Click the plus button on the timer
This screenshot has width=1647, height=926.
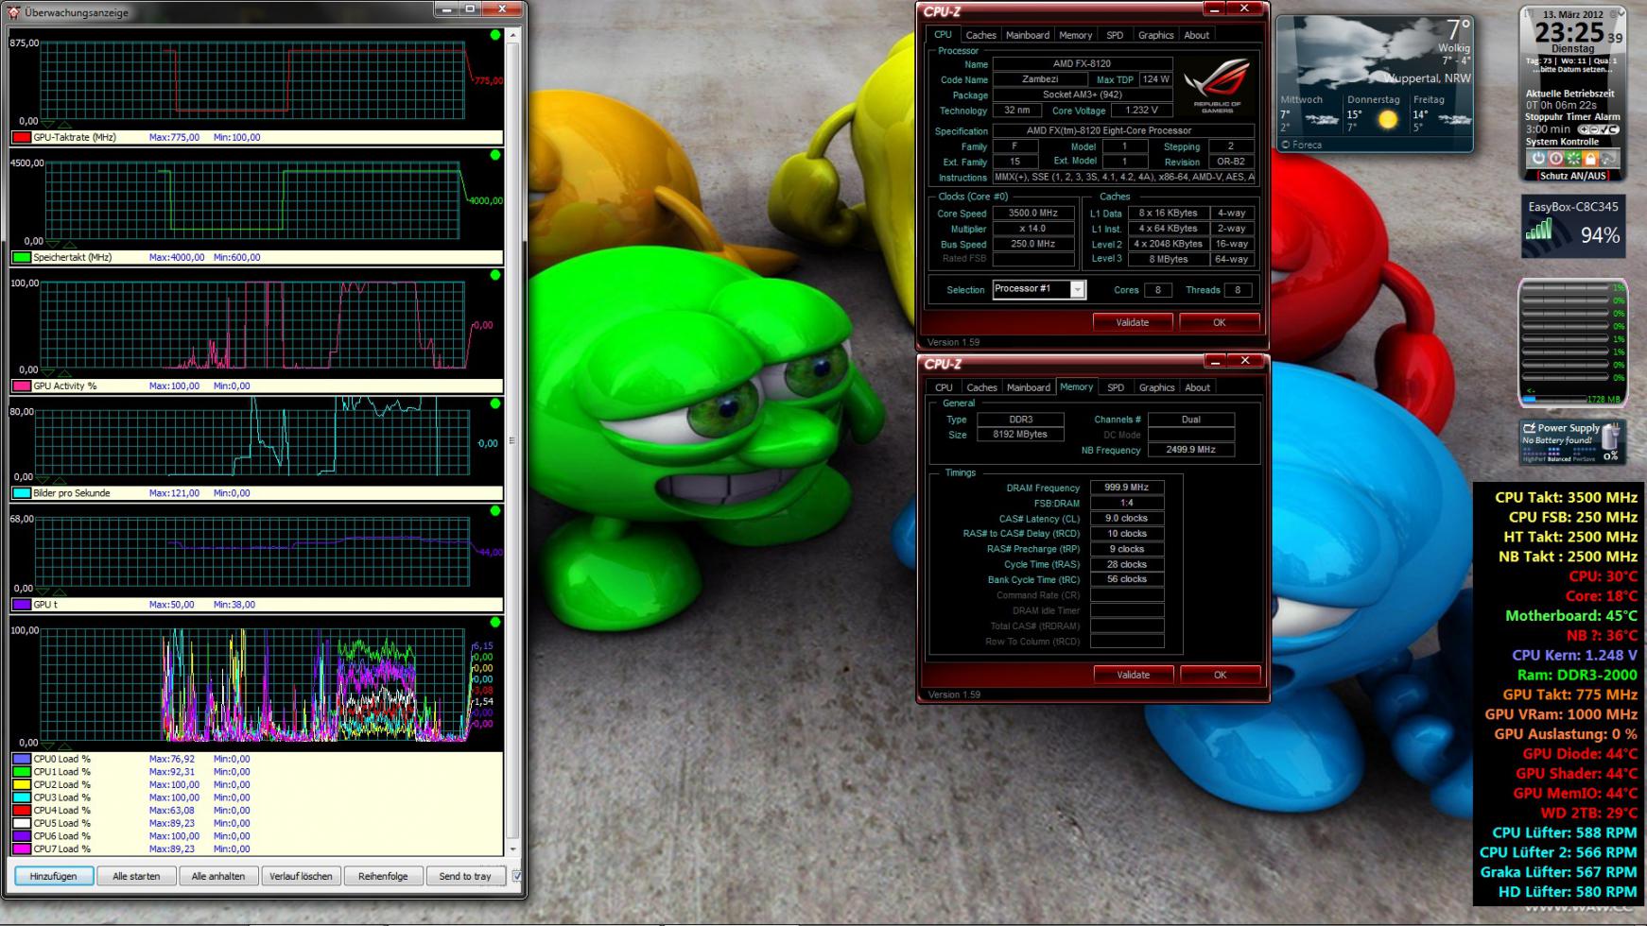coord(1584,129)
